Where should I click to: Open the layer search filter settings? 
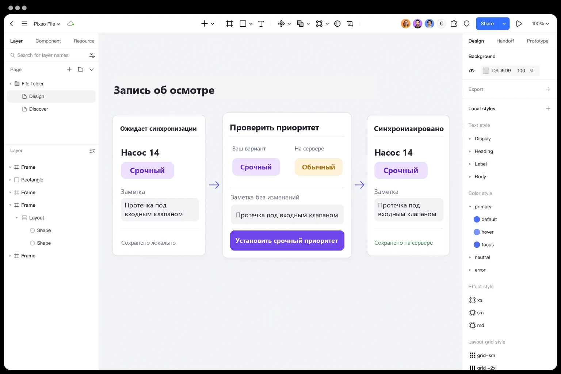click(92, 55)
